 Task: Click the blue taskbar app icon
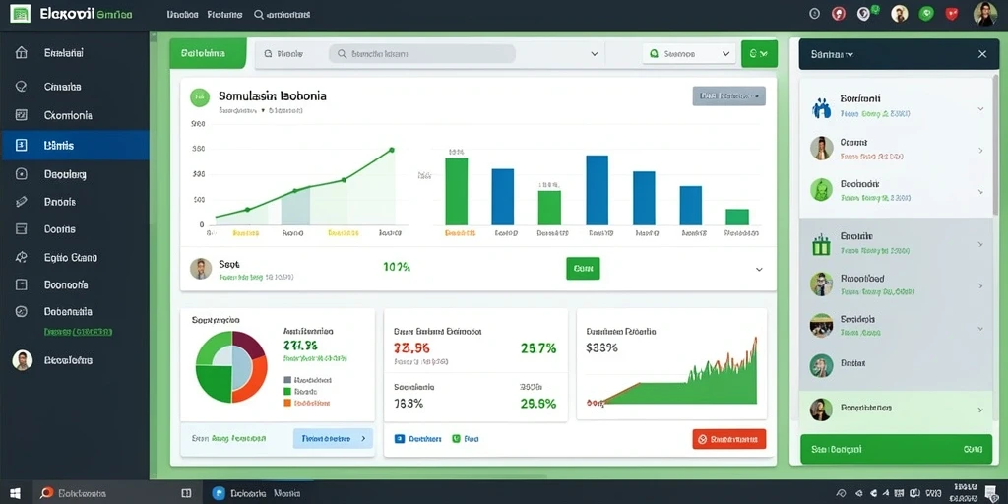[x=218, y=493]
